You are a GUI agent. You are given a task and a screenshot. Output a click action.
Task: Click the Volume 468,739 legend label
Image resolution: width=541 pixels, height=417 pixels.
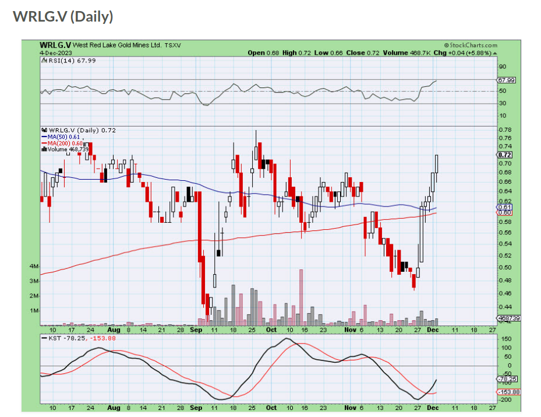click(68, 149)
